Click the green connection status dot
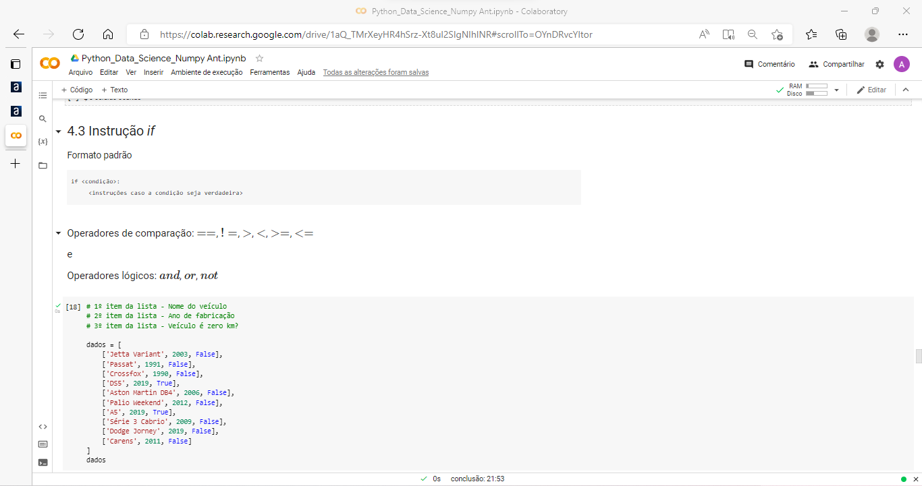This screenshot has height=486, width=922. pos(904,479)
